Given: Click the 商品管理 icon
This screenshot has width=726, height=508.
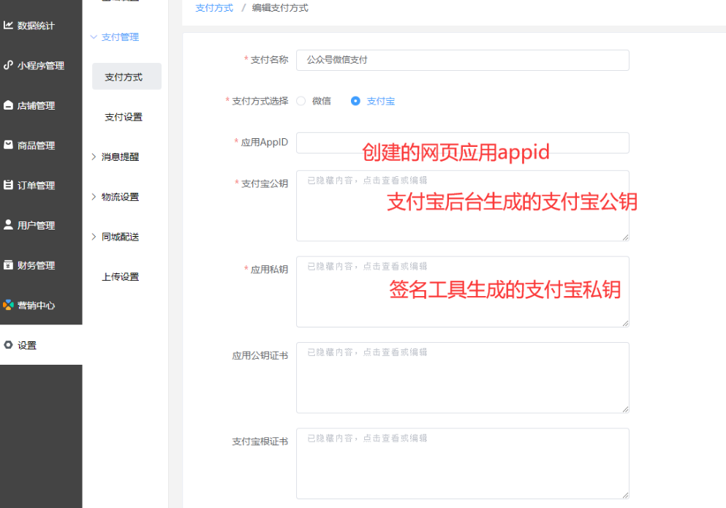Looking at the screenshot, I should tap(8, 145).
